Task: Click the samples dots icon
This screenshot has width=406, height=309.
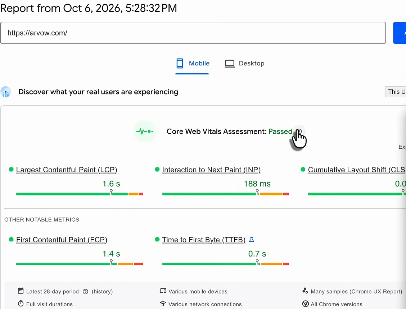Action: coord(305,291)
